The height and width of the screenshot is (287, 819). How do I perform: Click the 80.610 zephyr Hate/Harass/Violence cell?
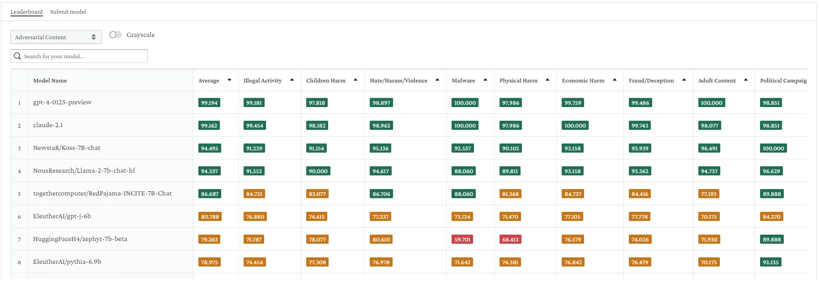(x=381, y=240)
